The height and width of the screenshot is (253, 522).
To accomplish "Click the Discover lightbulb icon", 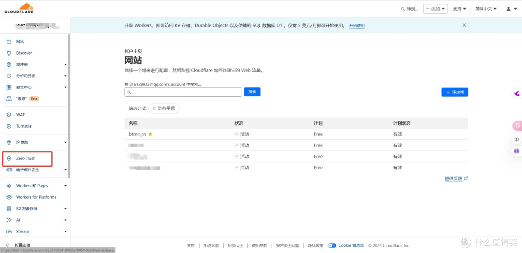I will click(9, 53).
